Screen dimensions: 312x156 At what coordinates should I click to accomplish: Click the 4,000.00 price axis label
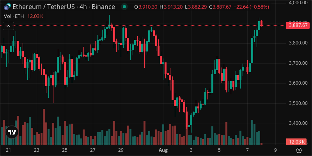click(298, 3)
